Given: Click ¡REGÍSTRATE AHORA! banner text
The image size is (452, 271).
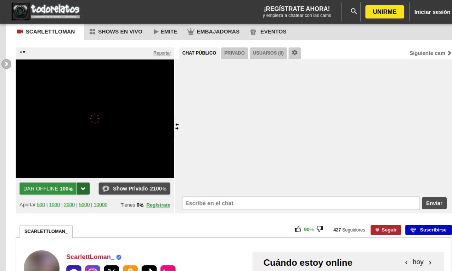Looking at the screenshot, I should [297, 9].
